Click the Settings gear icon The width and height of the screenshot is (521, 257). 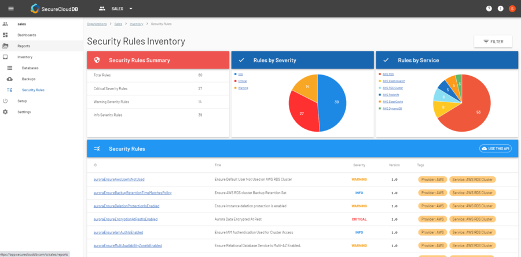(5, 111)
